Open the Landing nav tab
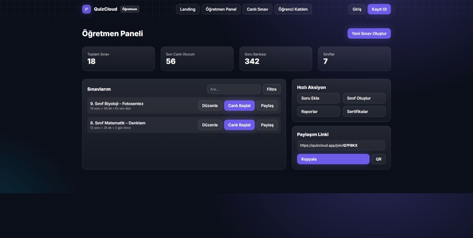The image size is (473, 238). (x=188, y=9)
